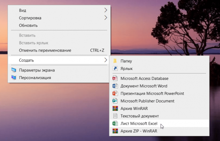Click the greyed Вставить entry
The width and height of the screenshot is (220, 141).
pyautogui.click(x=59, y=35)
